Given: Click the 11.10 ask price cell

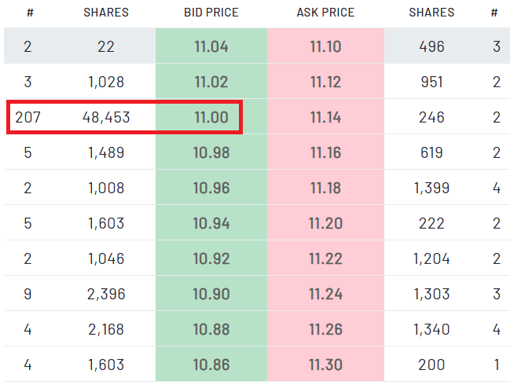Looking at the screenshot, I should (x=325, y=46).
